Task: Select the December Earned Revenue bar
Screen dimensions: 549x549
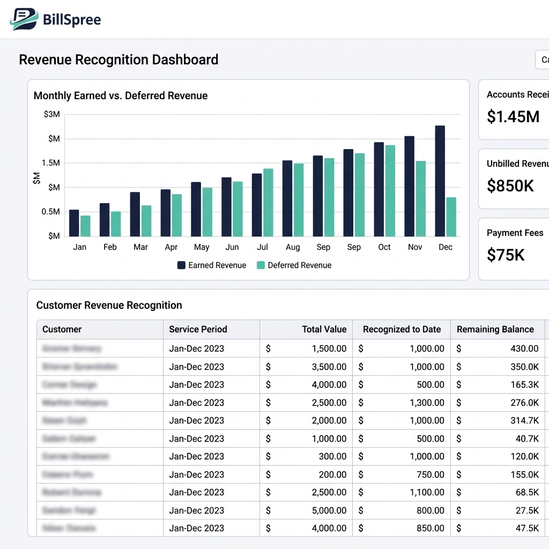Action: 440,181
